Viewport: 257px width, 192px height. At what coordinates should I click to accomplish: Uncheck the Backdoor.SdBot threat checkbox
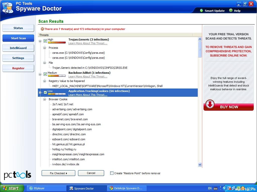coord(45,74)
